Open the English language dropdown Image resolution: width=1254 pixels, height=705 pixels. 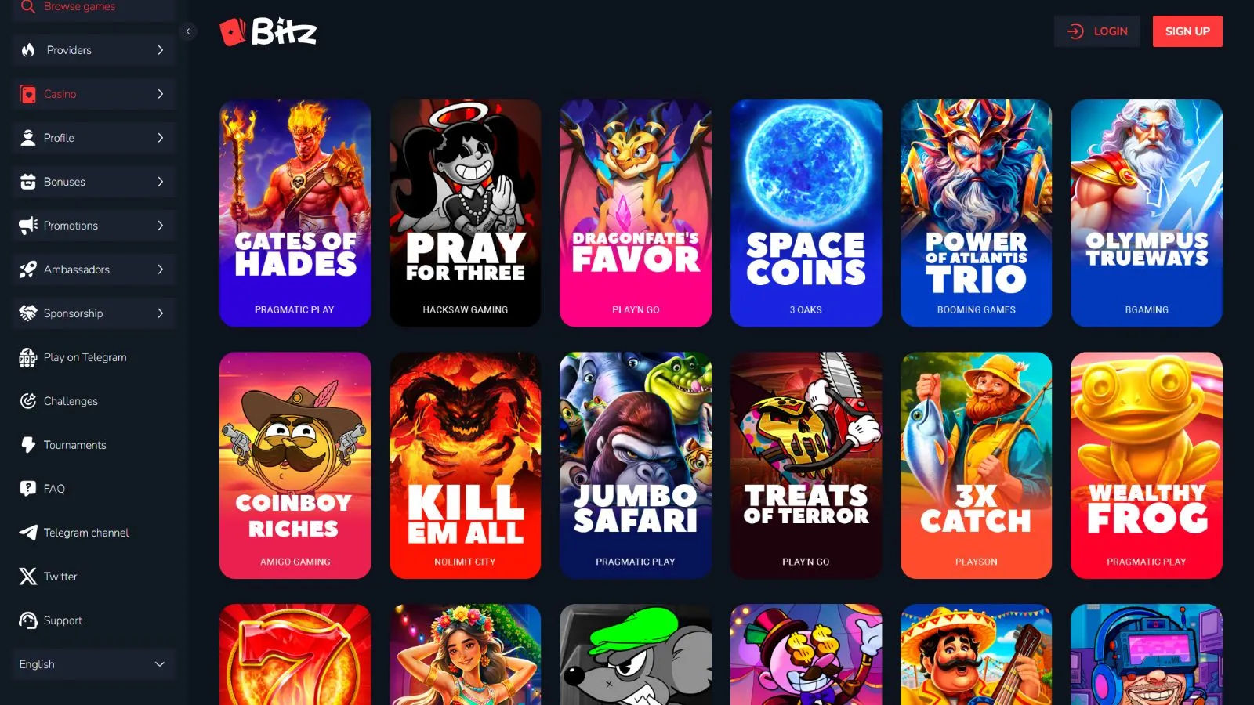93,664
